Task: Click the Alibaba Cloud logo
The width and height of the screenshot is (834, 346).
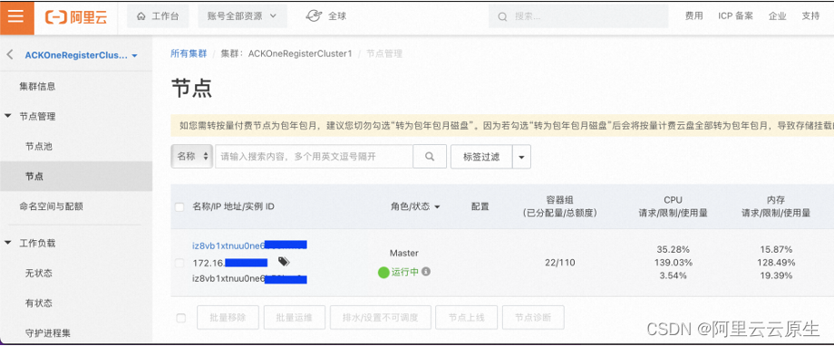Action: pyautogui.click(x=76, y=16)
